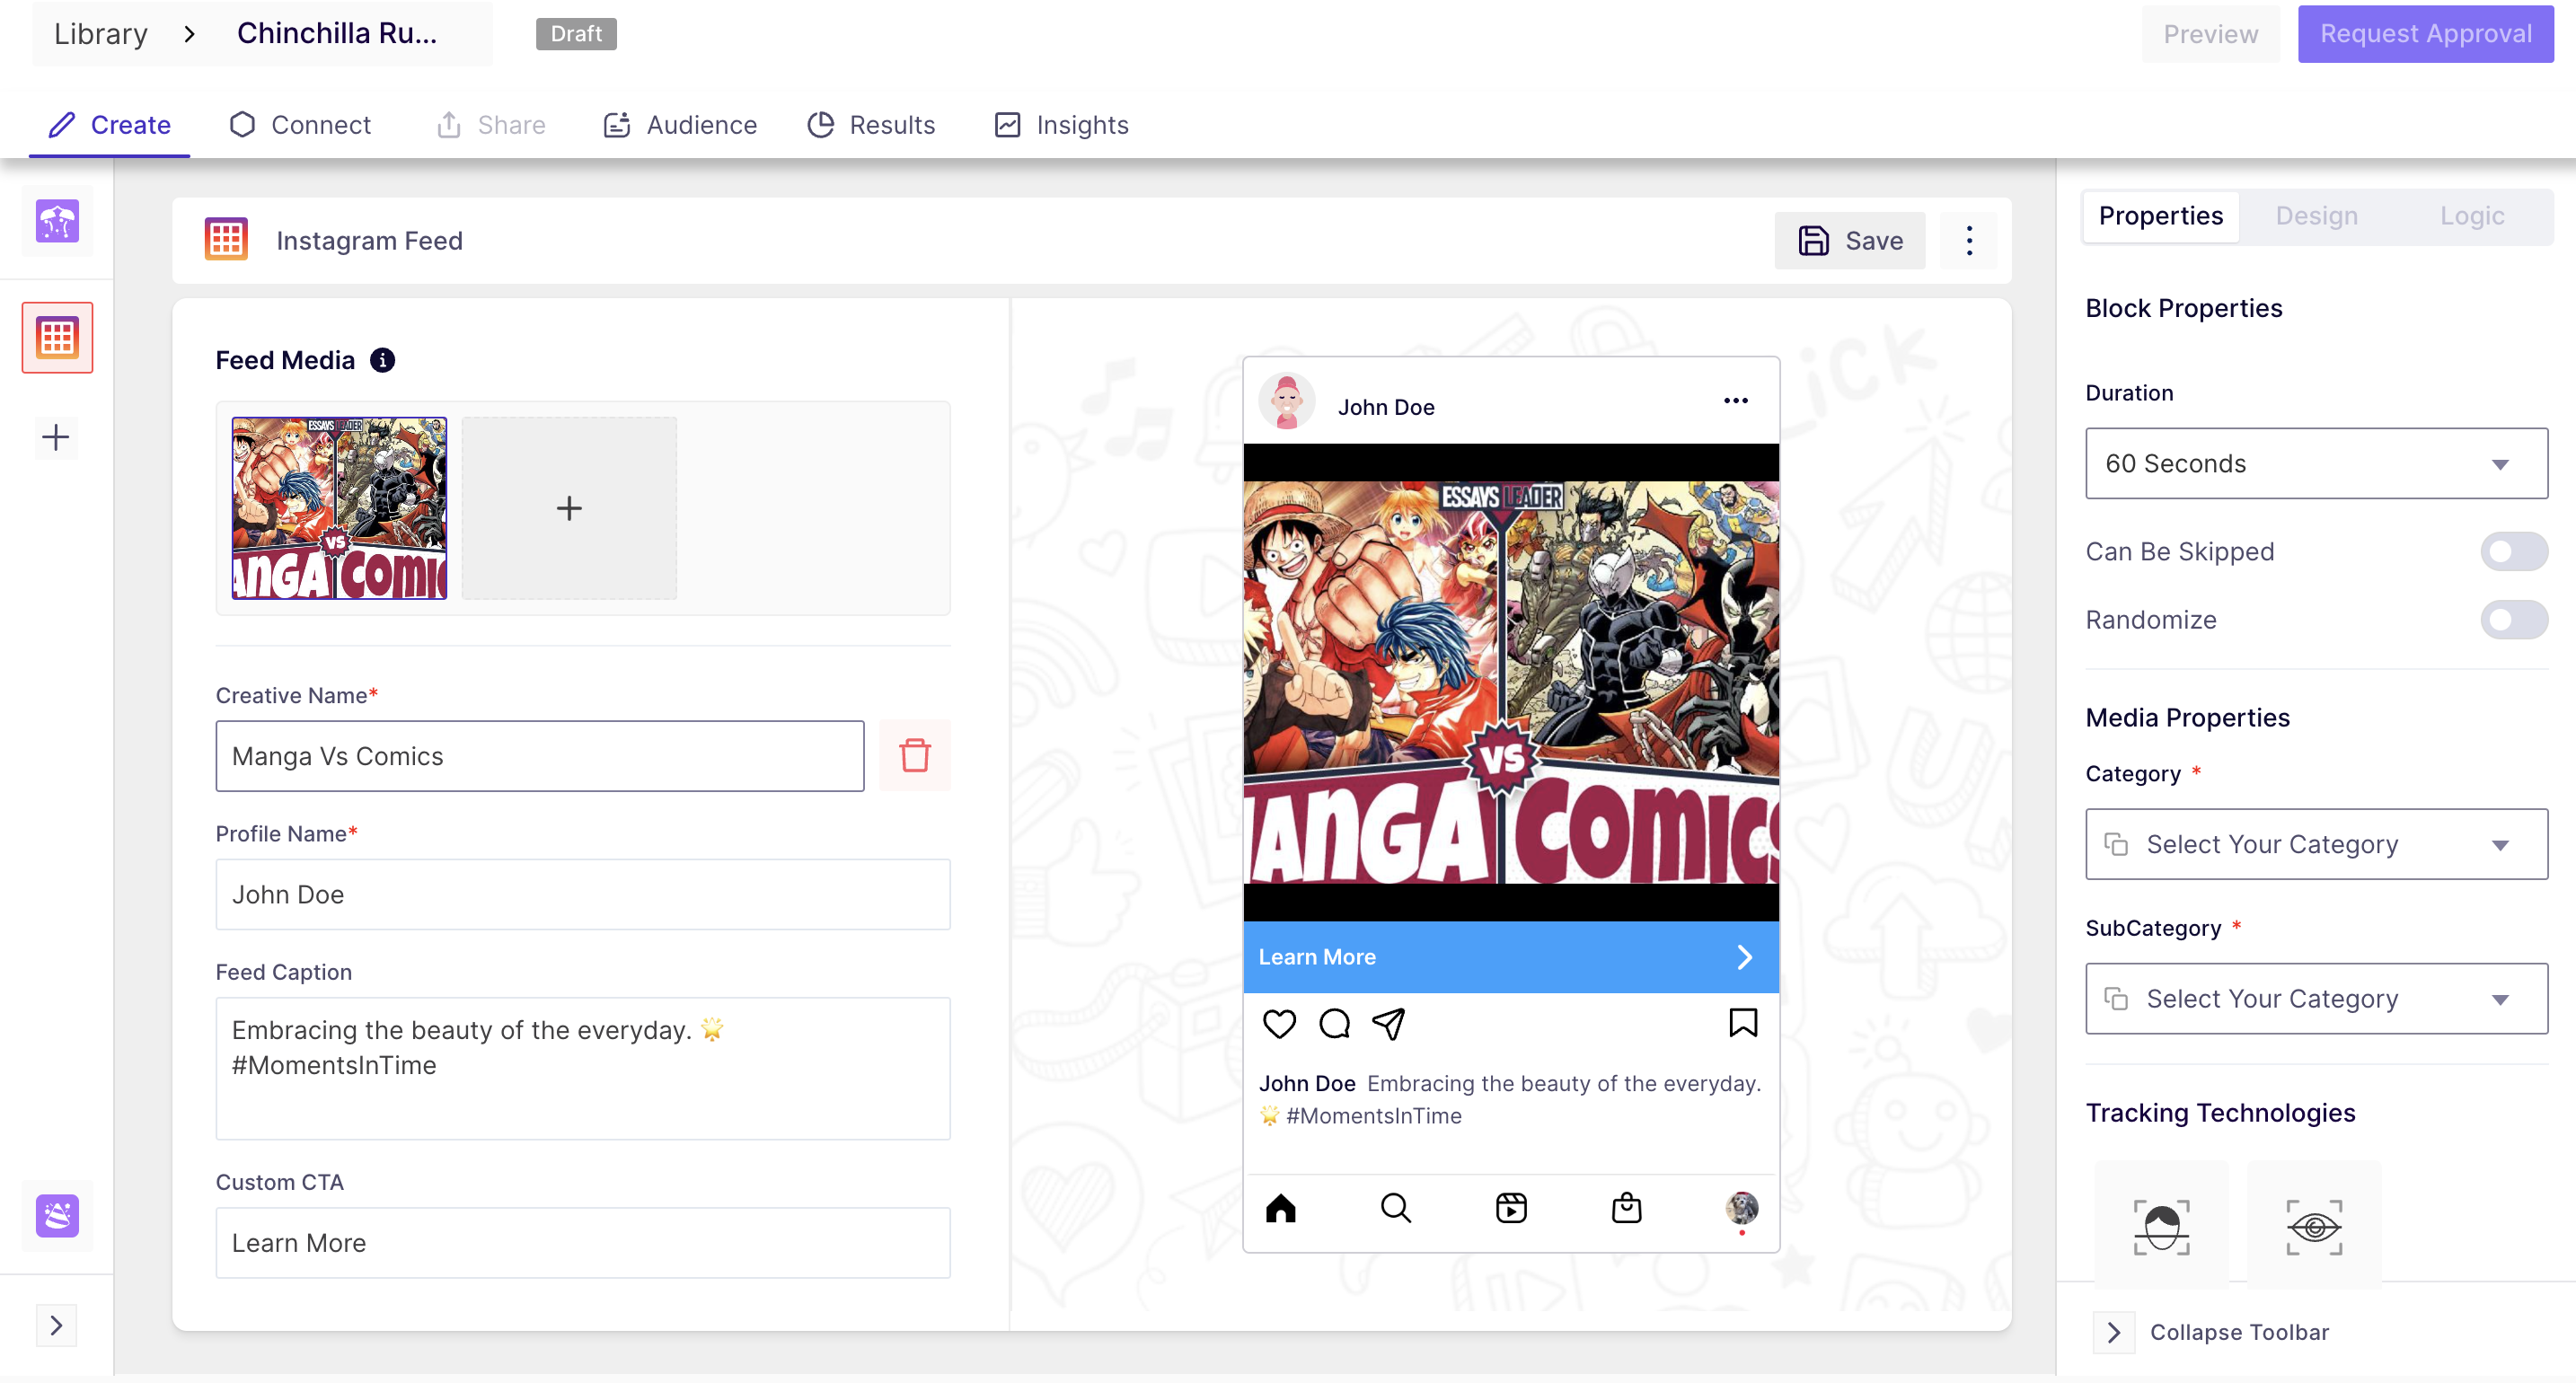Select the Manga Vs Comics media thumbnail

point(339,508)
